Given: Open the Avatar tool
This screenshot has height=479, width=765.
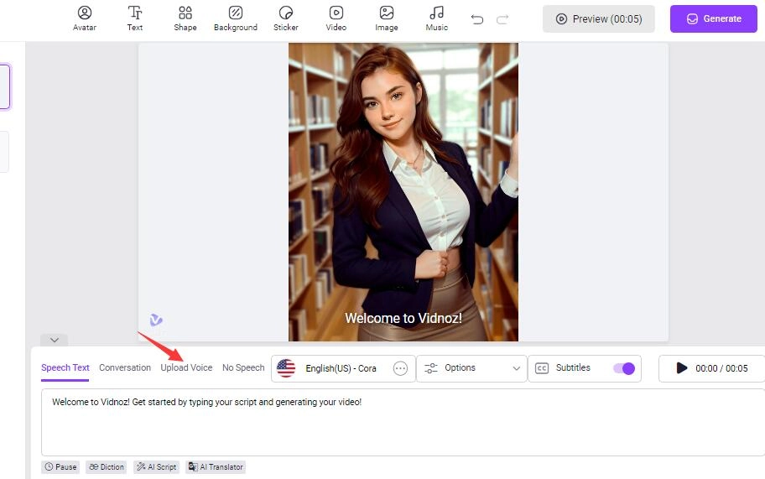Looking at the screenshot, I should point(85,18).
